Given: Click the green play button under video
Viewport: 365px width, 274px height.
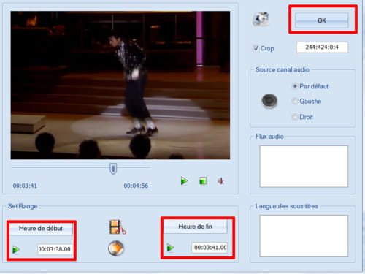Looking at the screenshot, I should [184, 181].
